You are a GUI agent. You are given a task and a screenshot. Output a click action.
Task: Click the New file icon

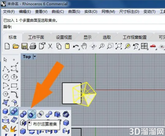pos(7,46)
